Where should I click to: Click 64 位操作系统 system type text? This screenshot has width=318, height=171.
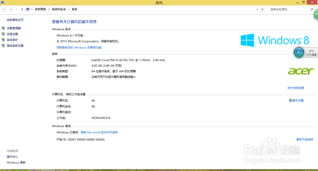point(114,71)
